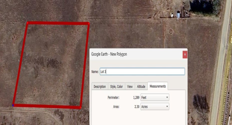Go to the Altitude tab
Viewport: 232px width, 125px height.
coord(141,86)
